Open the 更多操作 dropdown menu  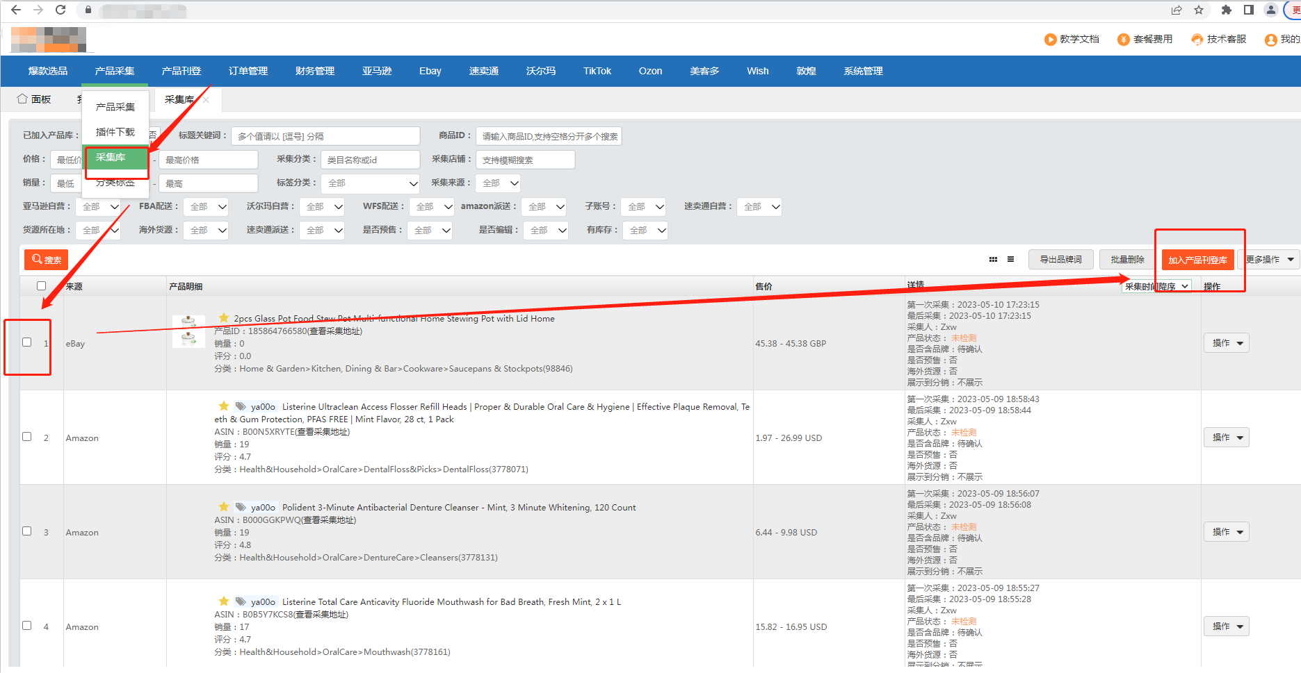click(x=1269, y=260)
